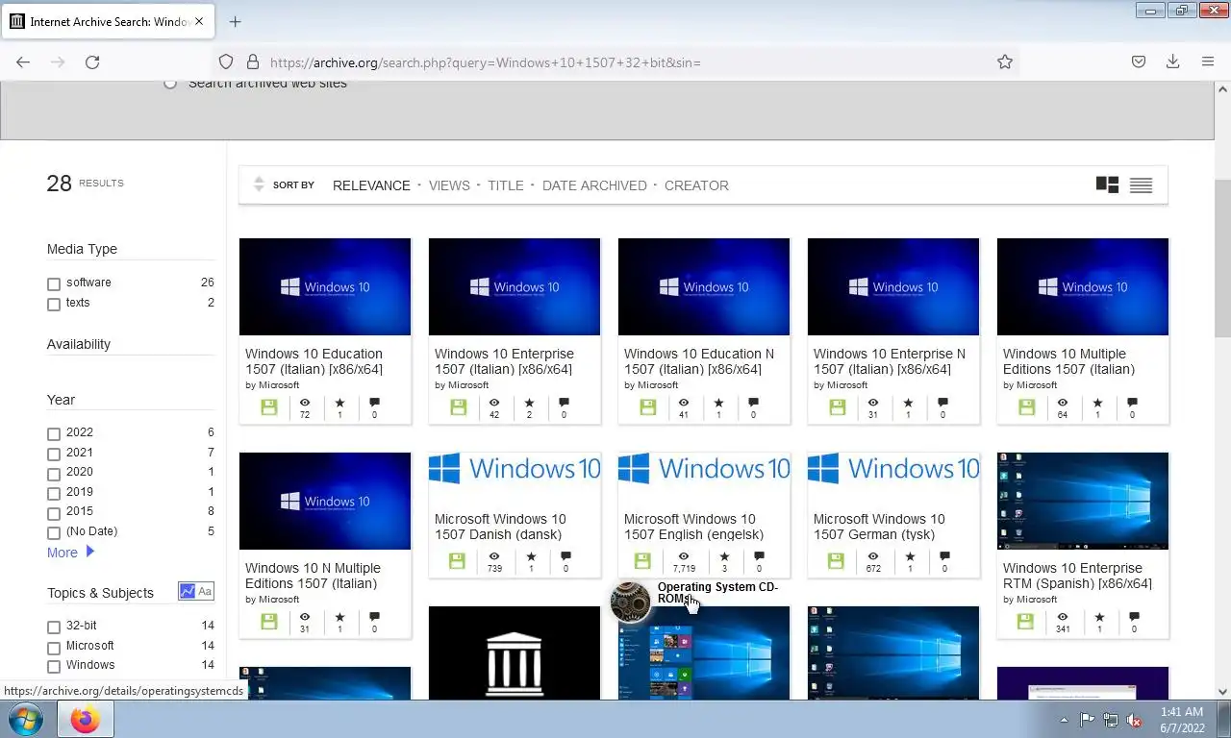1231x738 pixels.
Task: Open Windows 10 Enterprise N 1507 thumbnail
Action: pos(893,286)
